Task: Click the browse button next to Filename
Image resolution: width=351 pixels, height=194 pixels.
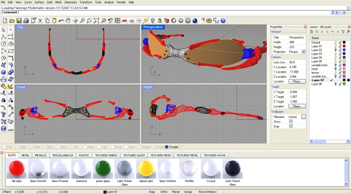Action: tap(303, 117)
